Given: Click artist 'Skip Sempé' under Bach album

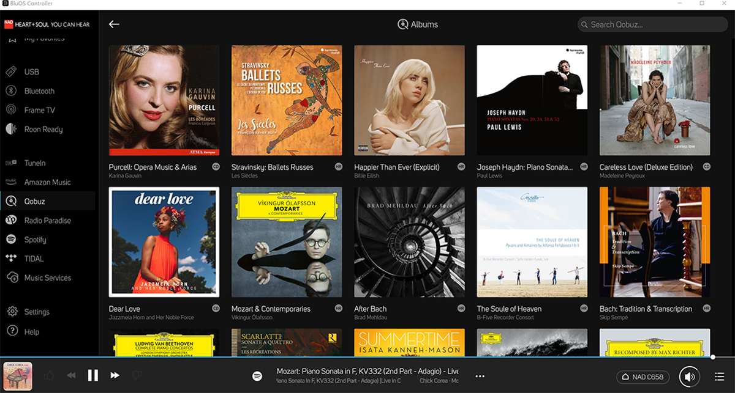Looking at the screenshot, I should click(x=614, y=318).
